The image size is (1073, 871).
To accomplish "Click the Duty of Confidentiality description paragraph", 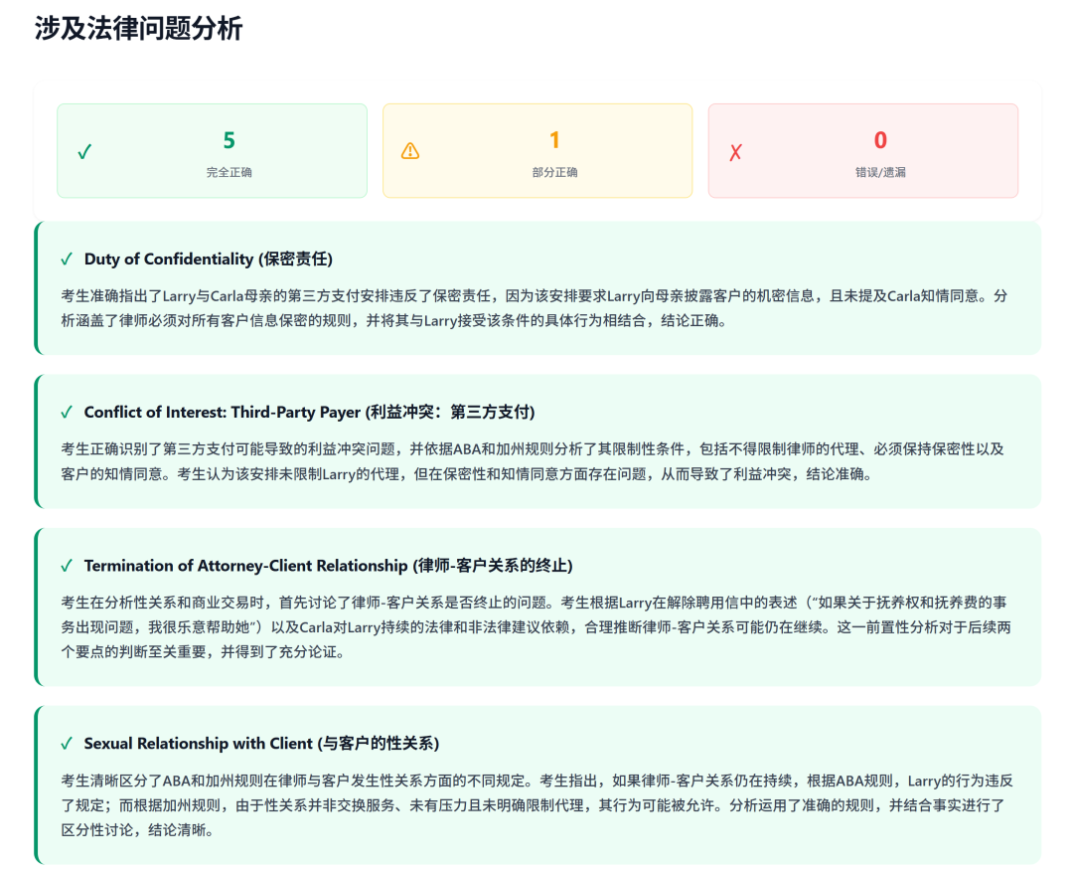I will click(535, 308).
